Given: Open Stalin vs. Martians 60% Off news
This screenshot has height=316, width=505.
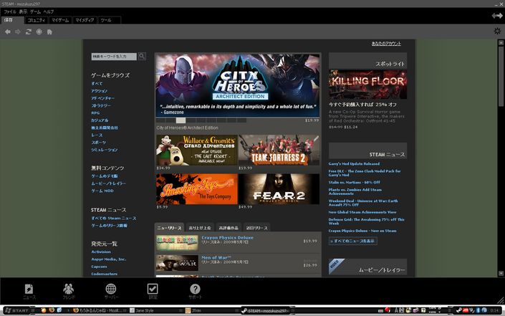Looking at the screenshot, I should [x=355, y=182].
